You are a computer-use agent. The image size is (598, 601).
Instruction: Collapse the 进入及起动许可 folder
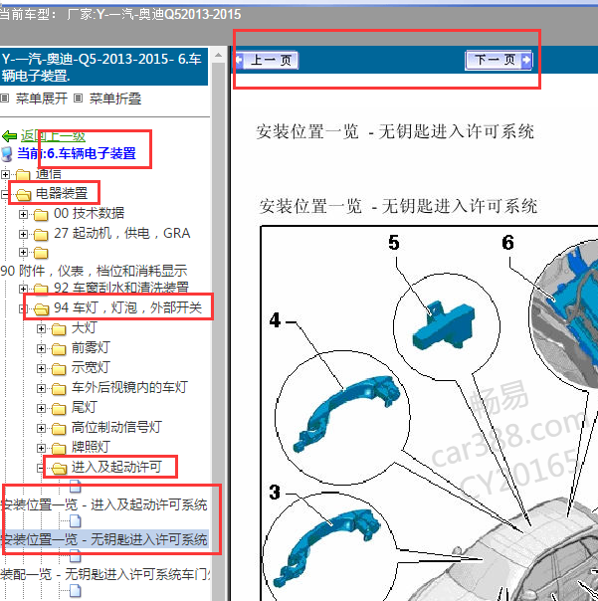[x=40, y=468]
